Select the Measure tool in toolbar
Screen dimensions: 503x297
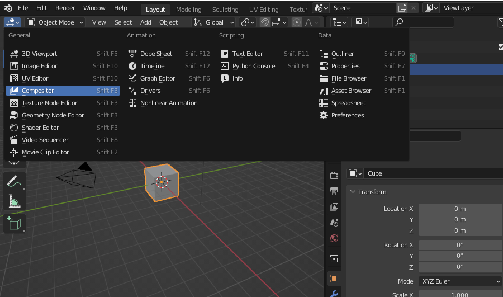(14, 201)
